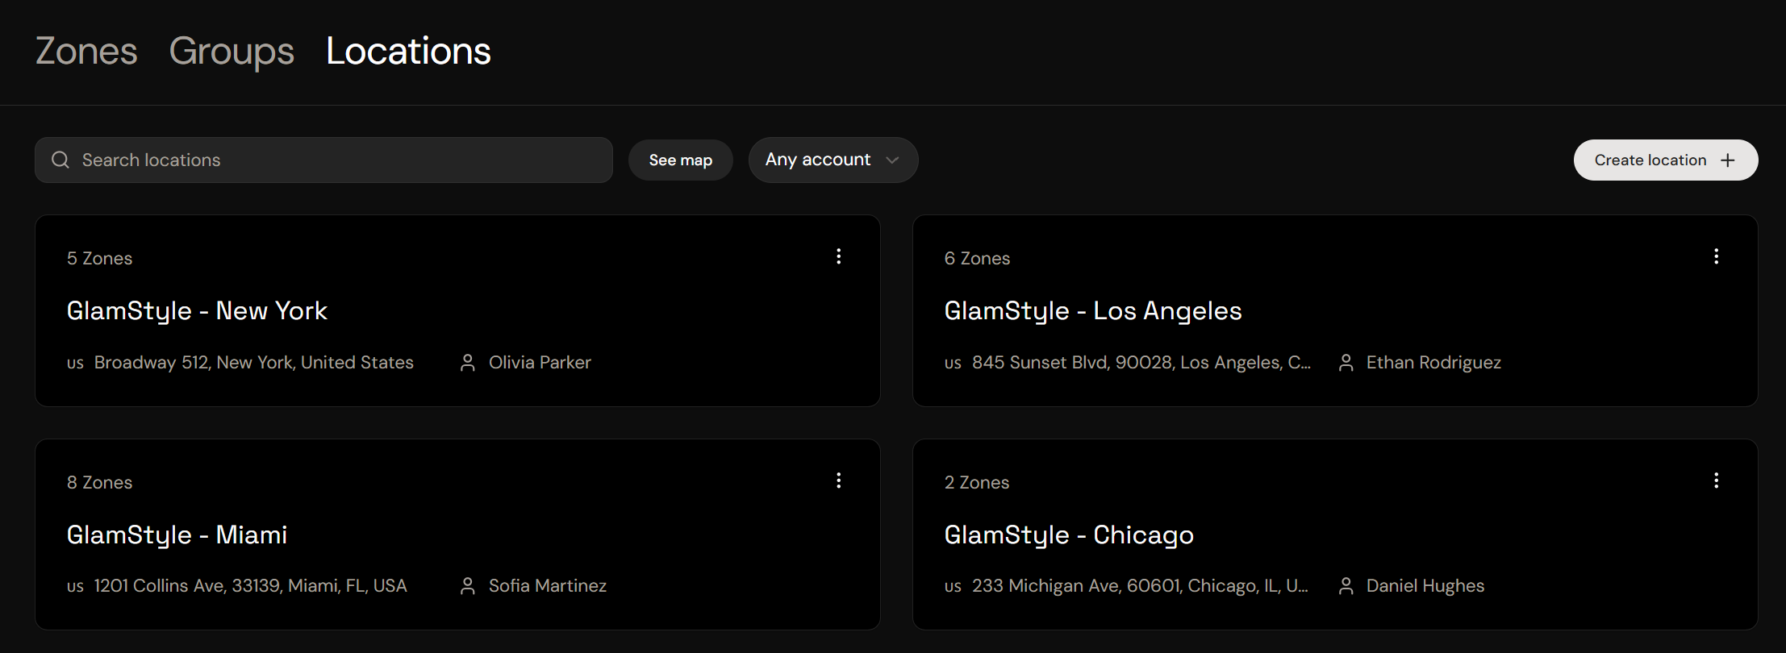Select the Locations tab
This screenshot has height=653, width=1786.
coord(408,51)
